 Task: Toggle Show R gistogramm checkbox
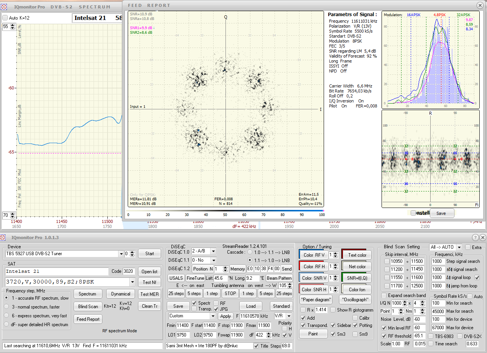[x=333, y=310]
